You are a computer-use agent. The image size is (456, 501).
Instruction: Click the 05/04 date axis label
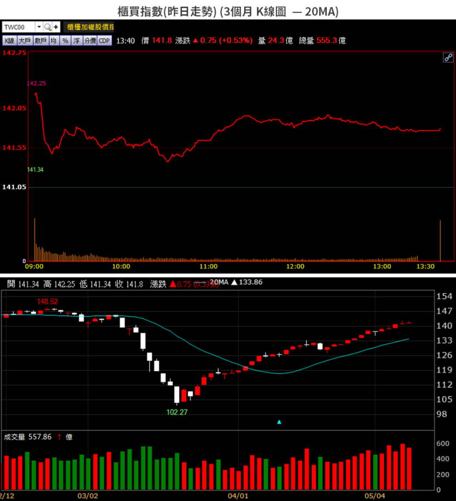tap(375, 496)
